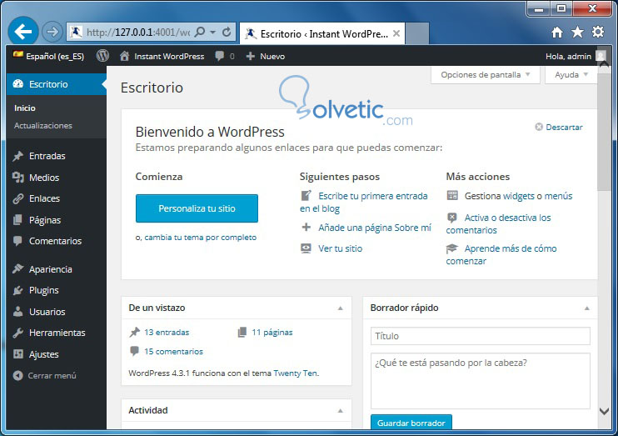
Task: Reload the page with refresh icon
Action: click(x=227, y=32)
